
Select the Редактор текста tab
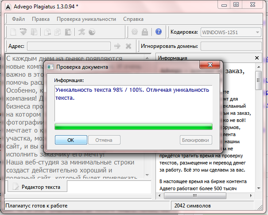[x=37, y=187]
